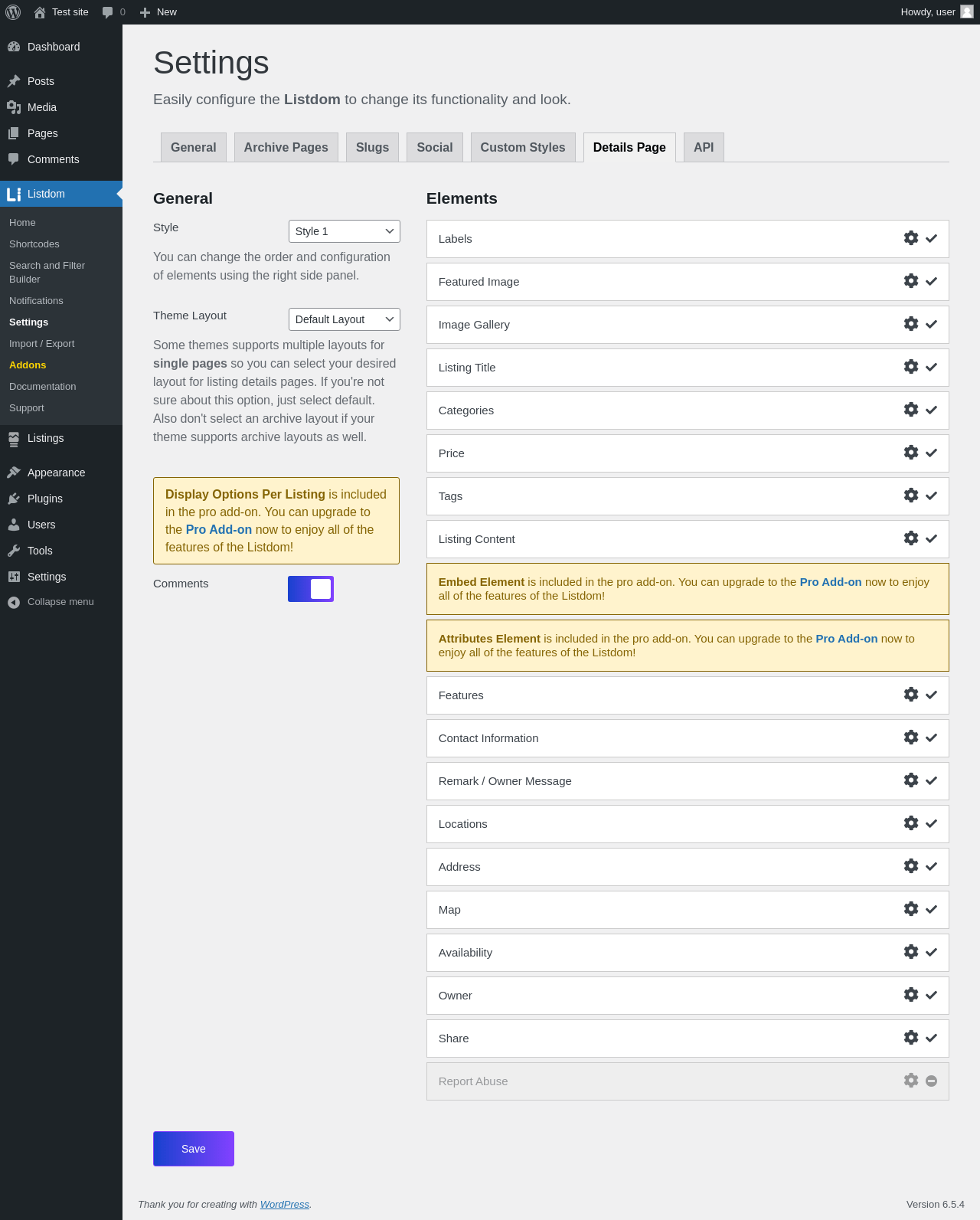
Task: Toggle the Comments switch
Action: [311, 589]
